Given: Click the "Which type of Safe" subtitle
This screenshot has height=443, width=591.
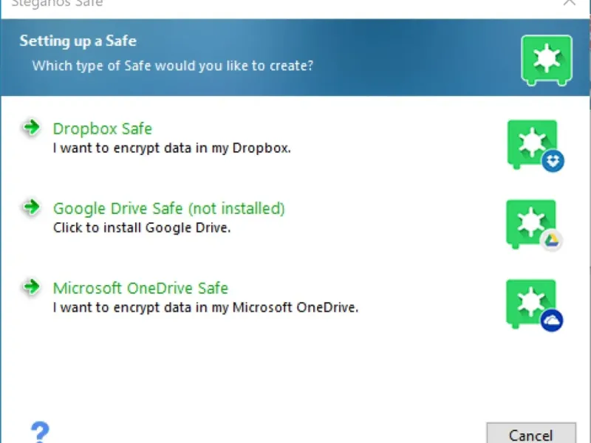Looking at the screenshot, I should click(173, 66).
